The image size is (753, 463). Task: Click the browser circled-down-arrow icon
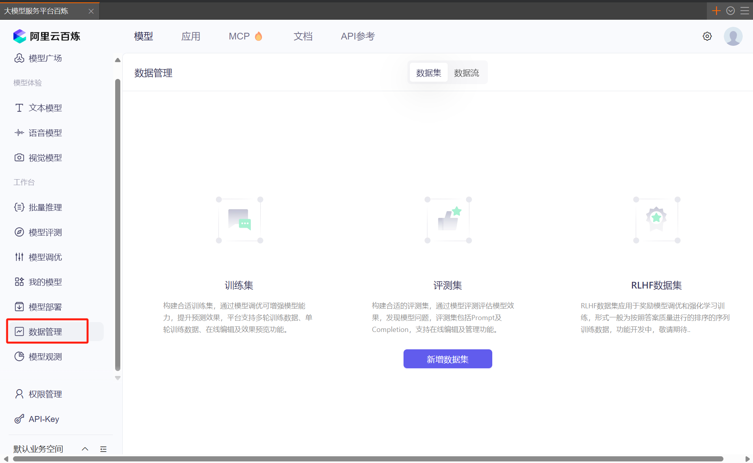[731, 11]
